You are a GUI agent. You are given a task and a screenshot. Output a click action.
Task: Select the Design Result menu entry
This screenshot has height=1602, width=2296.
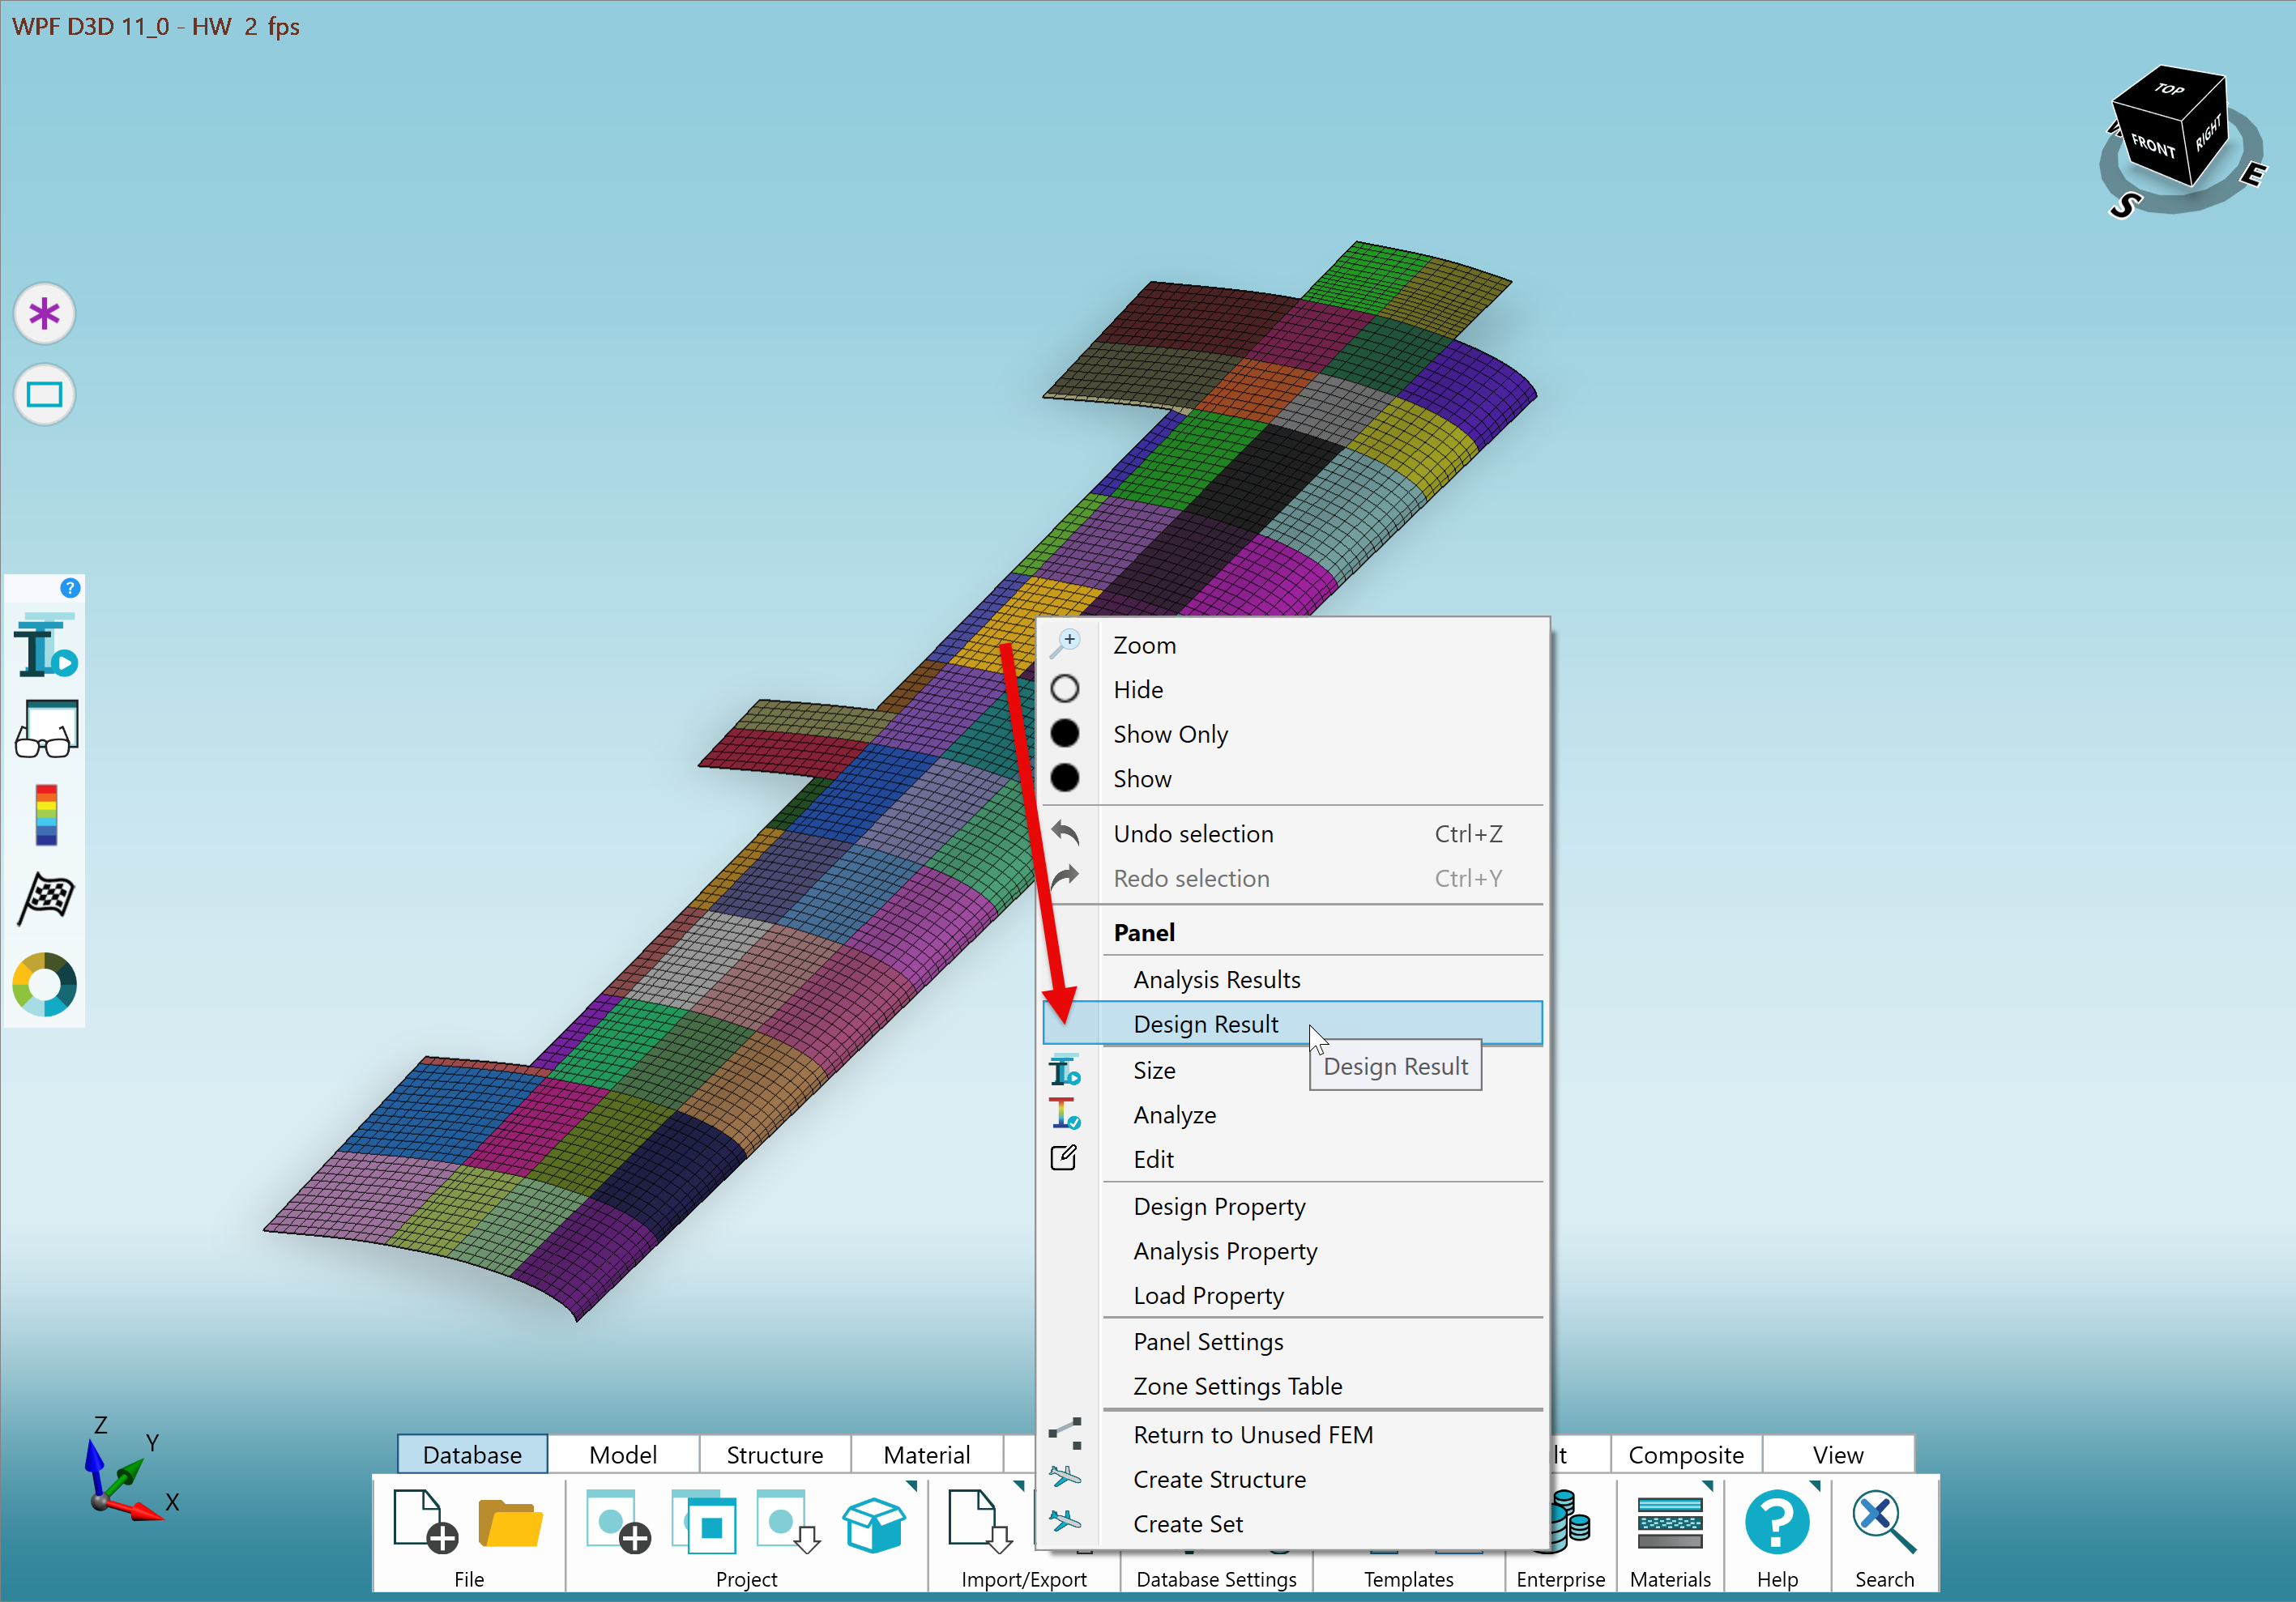[1293, 1024]
